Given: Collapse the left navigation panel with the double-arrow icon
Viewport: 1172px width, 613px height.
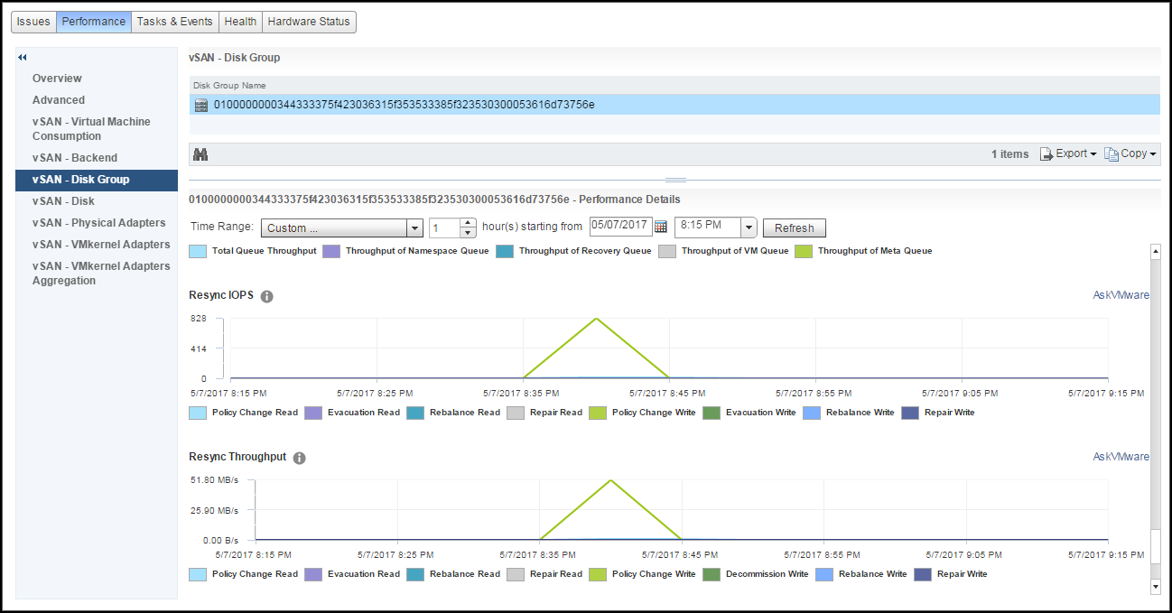Looking at the screenshot, I should 23,58.
